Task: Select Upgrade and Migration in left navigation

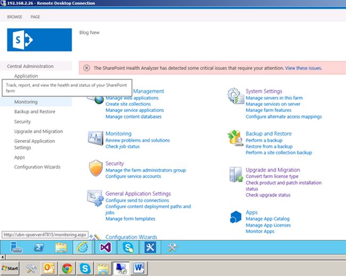Action: 38,131
